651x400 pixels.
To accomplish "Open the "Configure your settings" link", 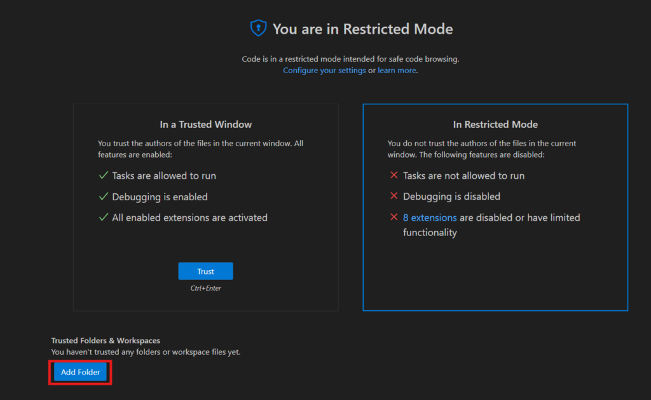I will coord(324,70).
